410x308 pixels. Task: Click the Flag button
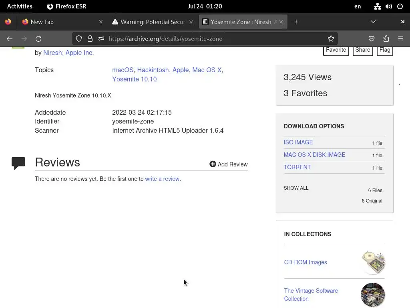point(385,51)
